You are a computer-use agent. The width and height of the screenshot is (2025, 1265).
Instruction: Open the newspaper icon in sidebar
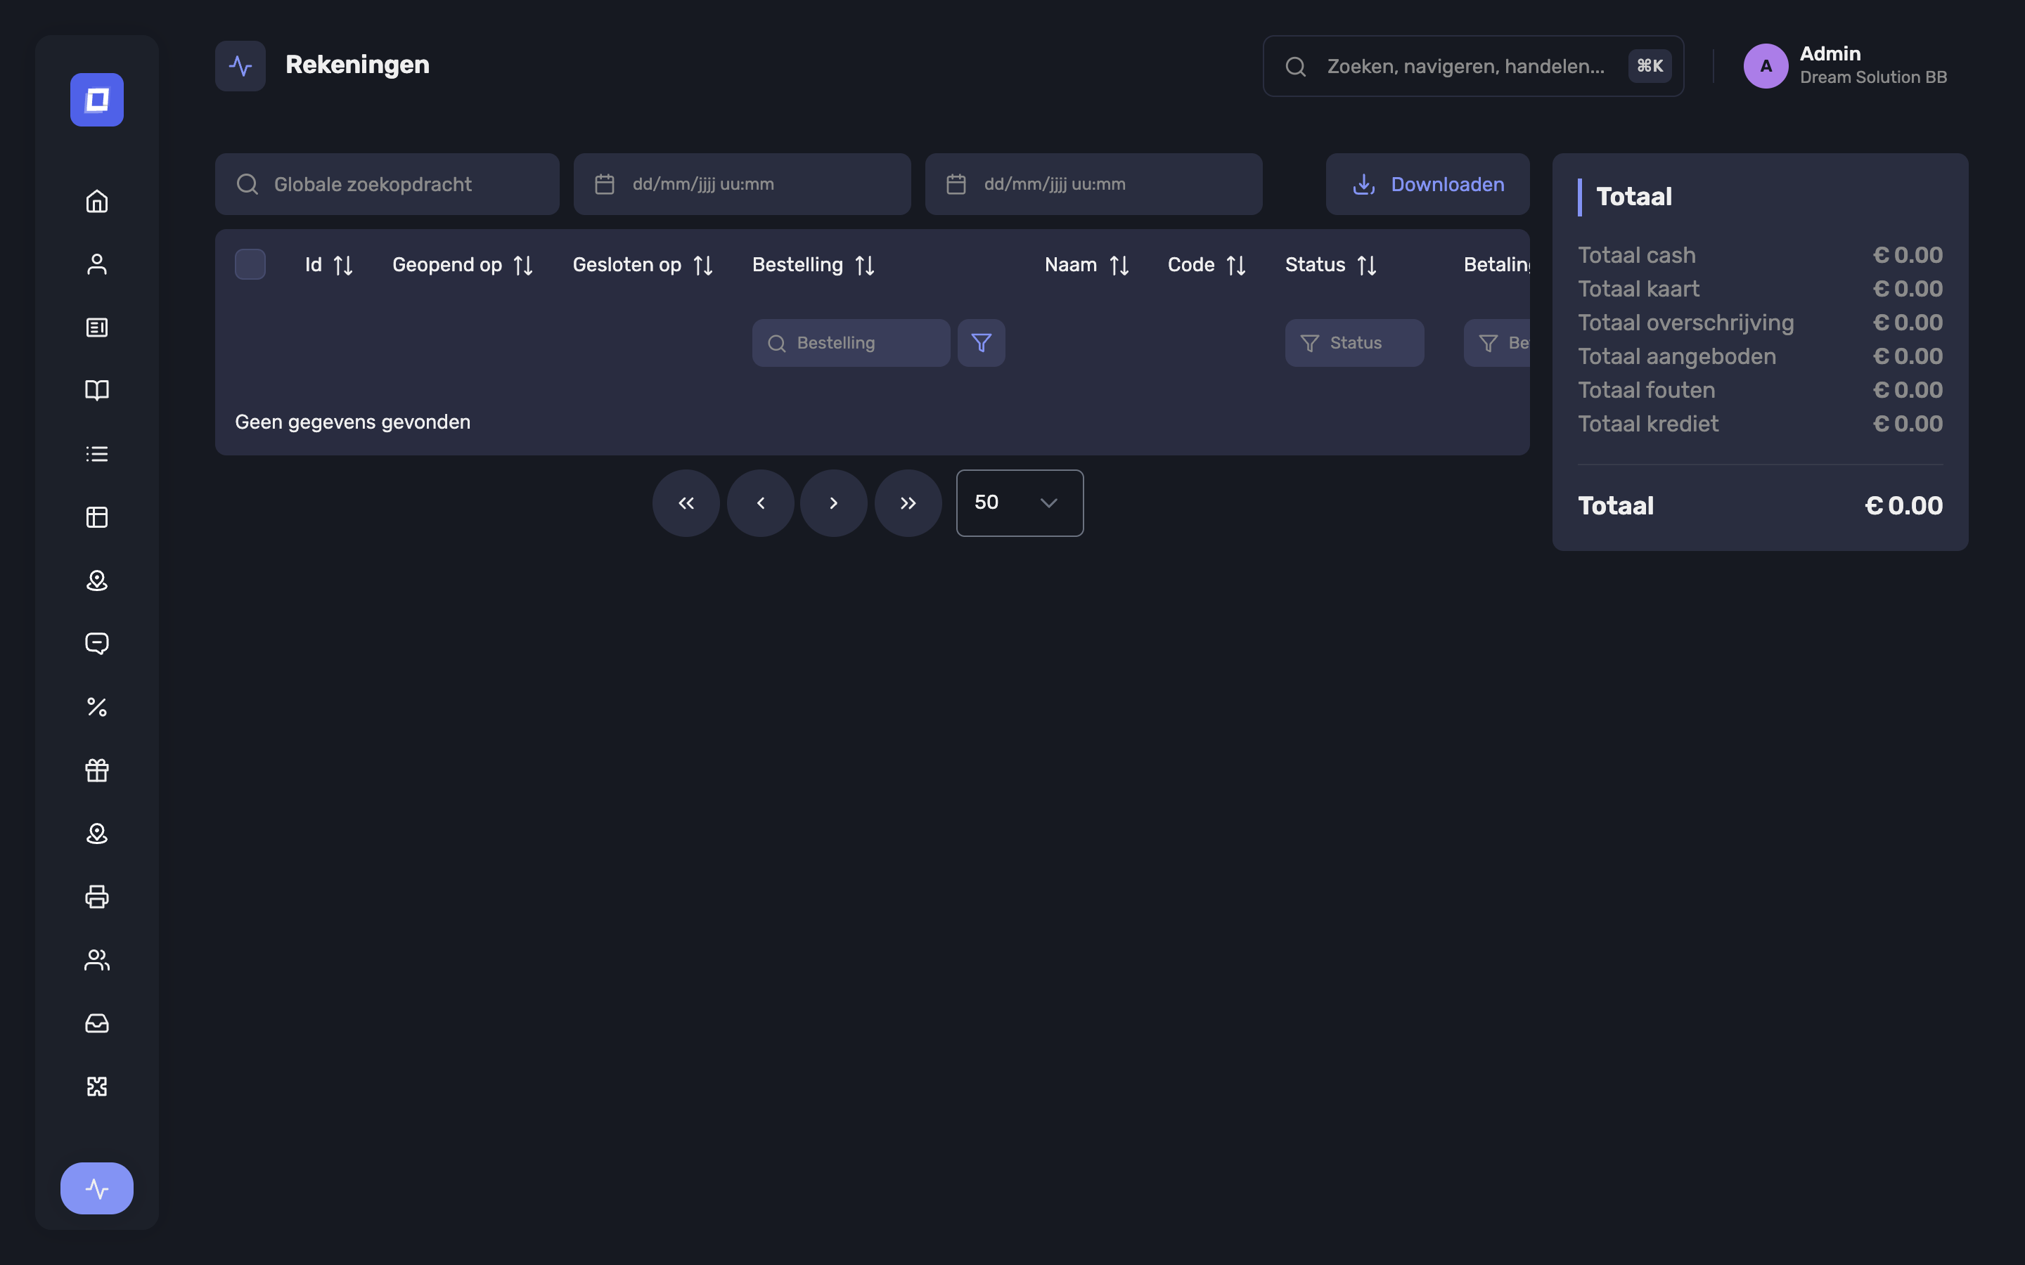click(x=97, y=327)
